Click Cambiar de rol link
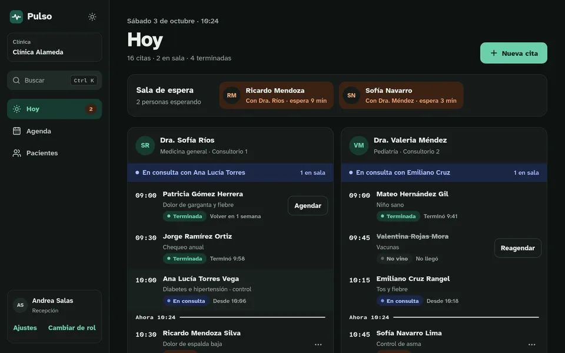The image size is (565, 353). (72, 328)
